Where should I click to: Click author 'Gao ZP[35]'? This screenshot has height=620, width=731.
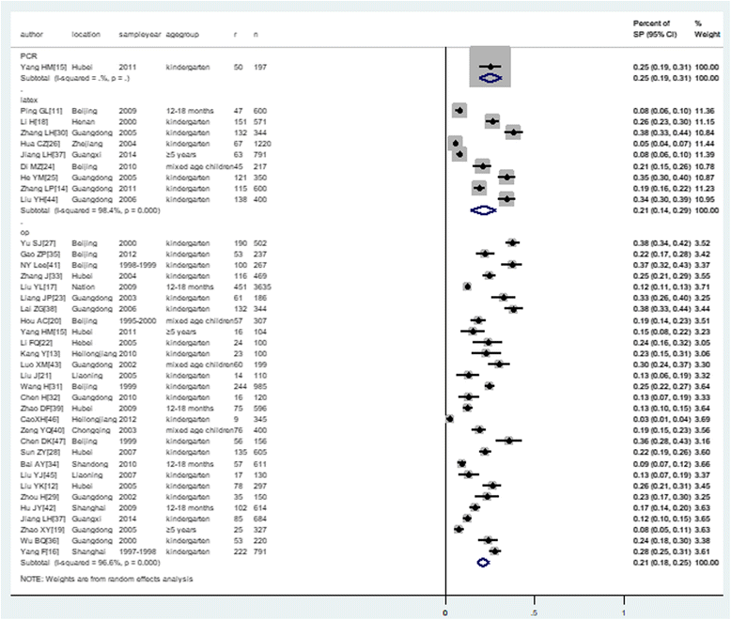coord(40,254)
